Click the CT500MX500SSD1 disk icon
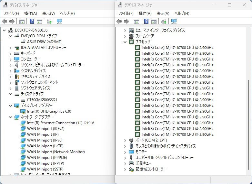 click(x=23, y=100)
